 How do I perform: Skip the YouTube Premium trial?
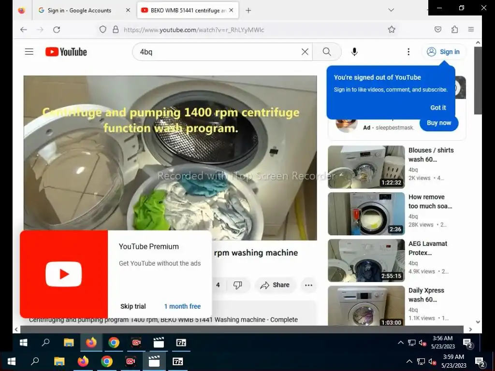click(x=133, y=306)
